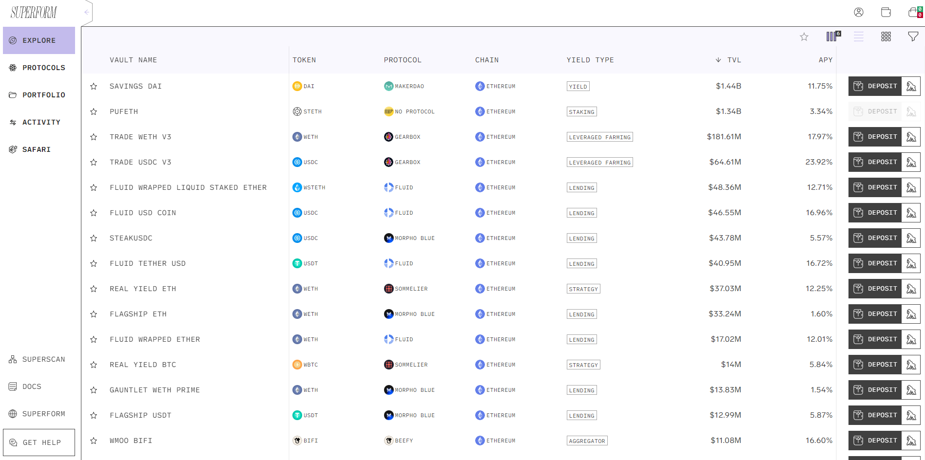The image size is (925, 460).
Task: Click the BIFI token icon
Action: point(297,441)
